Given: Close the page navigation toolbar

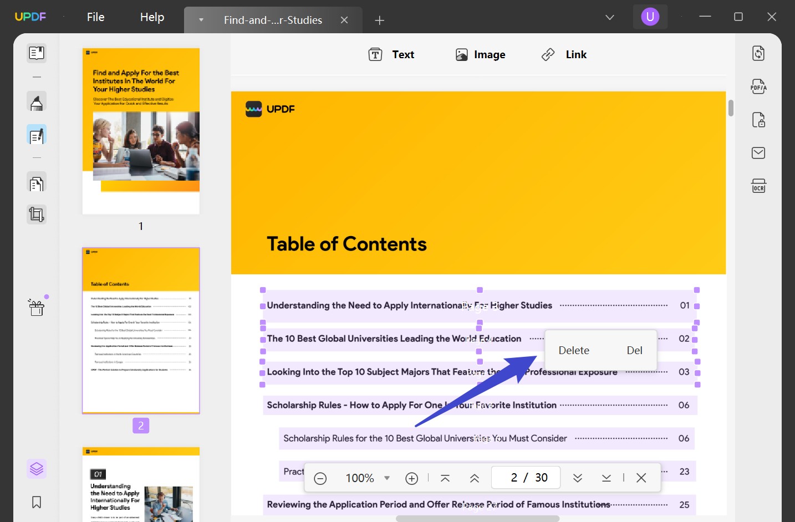Looking at the screenshot, I should 641,478.
